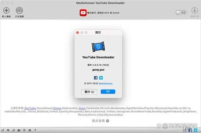
Task: Click the question mark help icon
Action: 36,130
